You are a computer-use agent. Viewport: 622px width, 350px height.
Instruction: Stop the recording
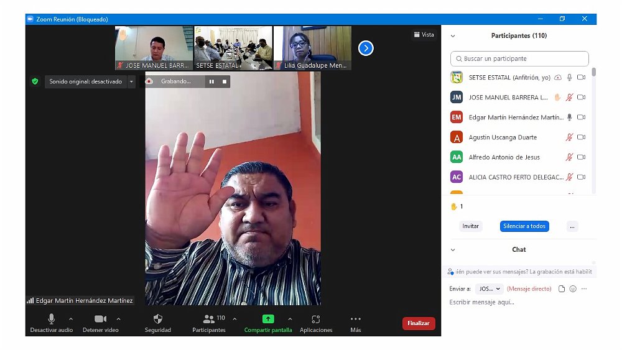click(225, 81)
